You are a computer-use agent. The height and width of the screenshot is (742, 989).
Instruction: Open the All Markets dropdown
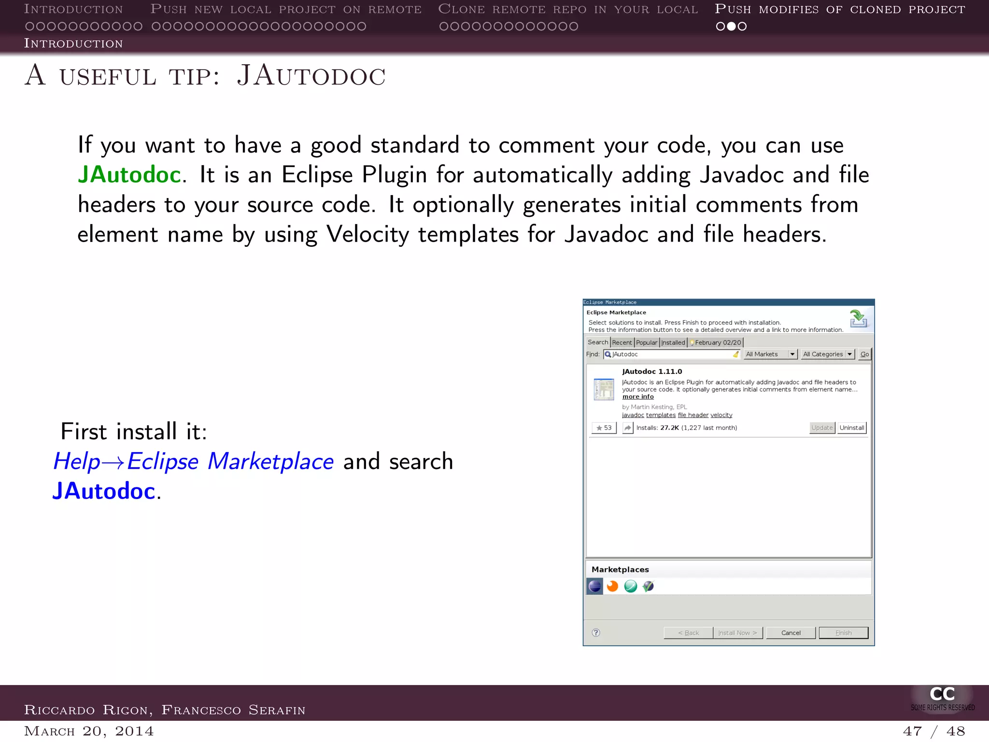pyautogui.click(x=770, y=354)
